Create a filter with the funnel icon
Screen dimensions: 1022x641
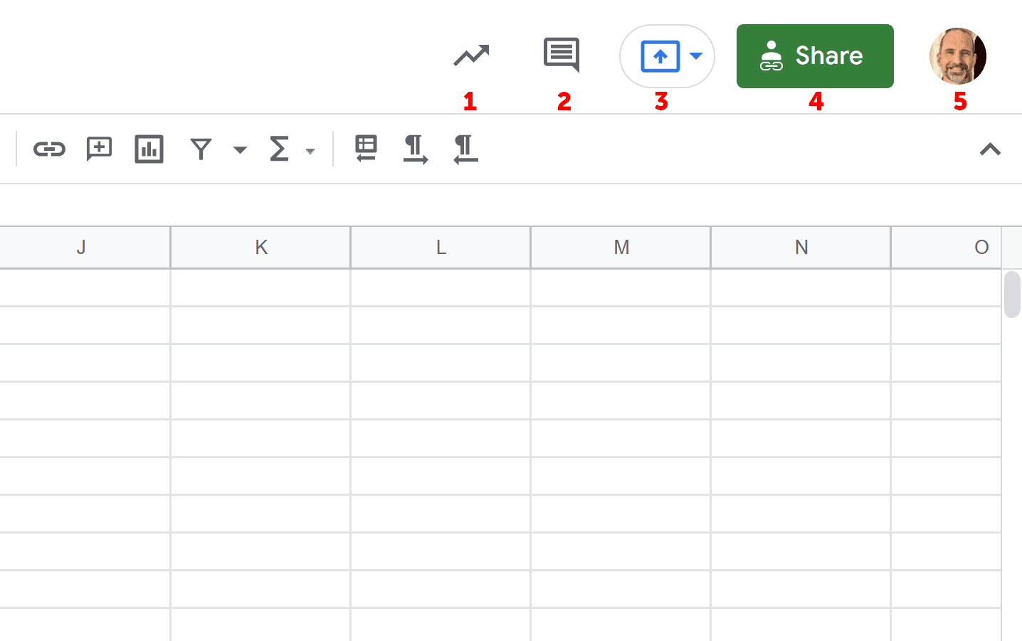(x=201, y=149)
